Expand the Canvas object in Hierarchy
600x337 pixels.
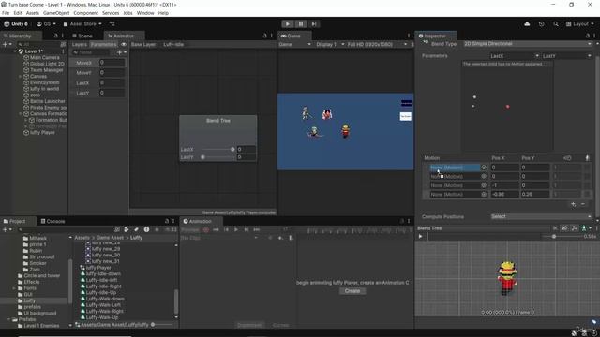[x=21, y=77]
